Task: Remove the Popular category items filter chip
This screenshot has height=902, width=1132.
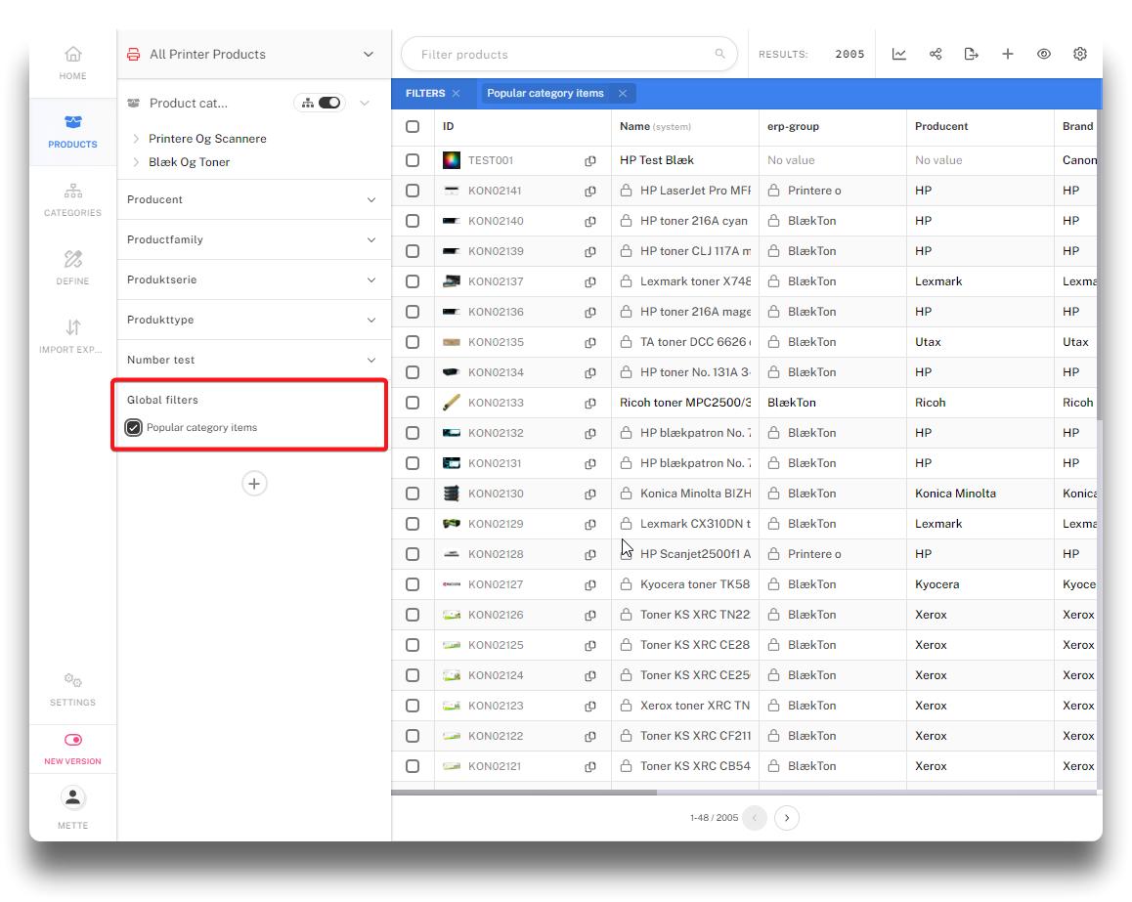Action: [623, 94]
